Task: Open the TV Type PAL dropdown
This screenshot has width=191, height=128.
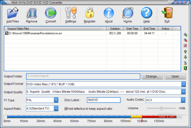Action: 56,100
